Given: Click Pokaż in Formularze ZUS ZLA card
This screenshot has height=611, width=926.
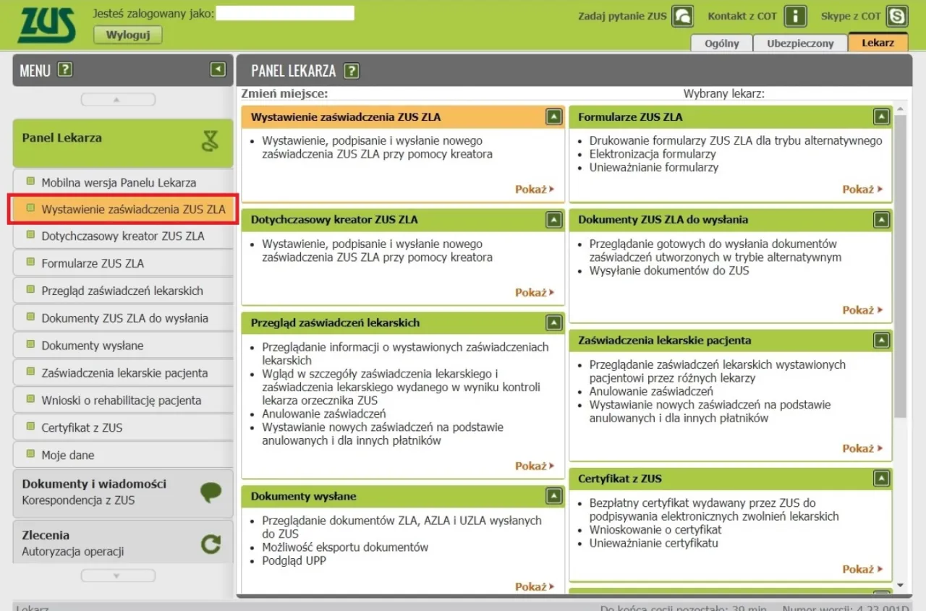Looking at the screenshot, I should click(x=862, y=189).
